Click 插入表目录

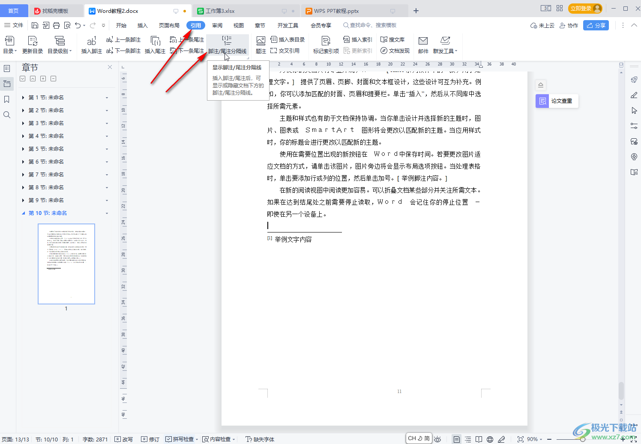pyautogui.click(x=288, y=40)
